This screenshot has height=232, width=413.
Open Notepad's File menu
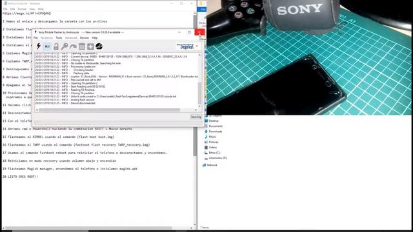pyautogui.click(x=5, y=9)
